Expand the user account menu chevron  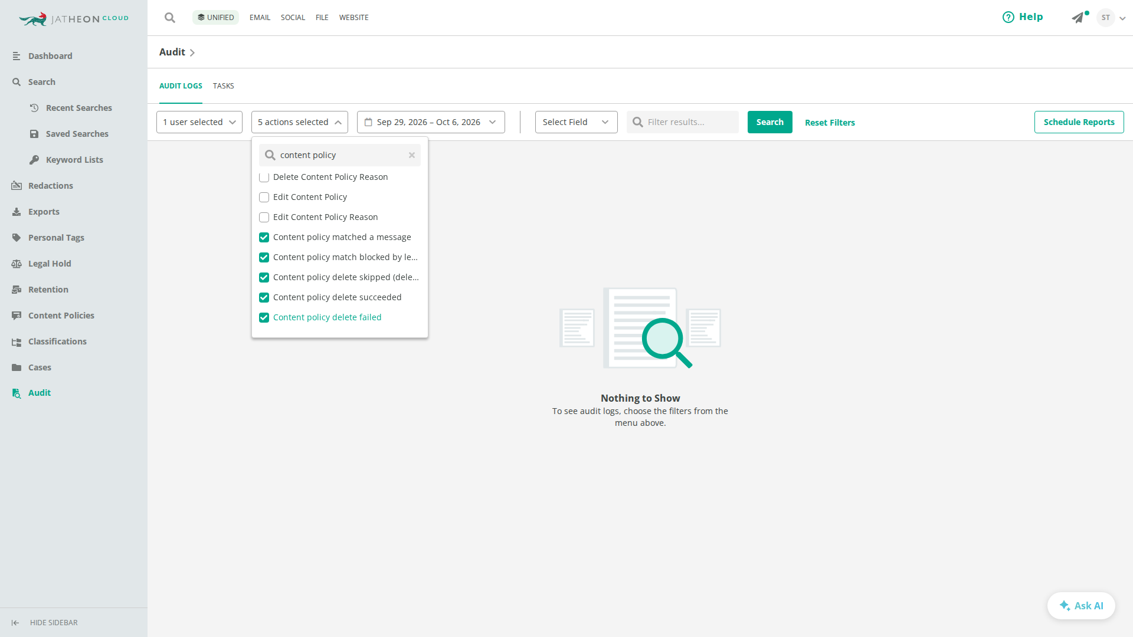click(x=1122, y=18)
